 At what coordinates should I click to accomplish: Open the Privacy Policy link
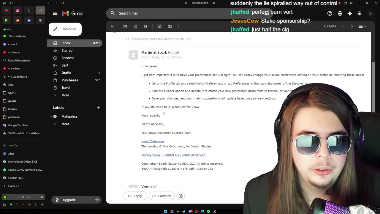coord(151,155)
